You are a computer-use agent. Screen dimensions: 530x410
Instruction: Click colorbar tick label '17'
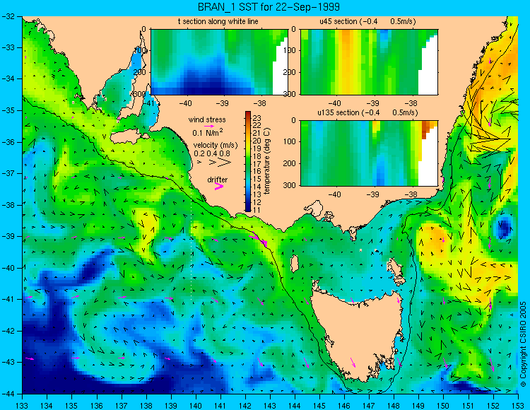[x=257, y=164]
